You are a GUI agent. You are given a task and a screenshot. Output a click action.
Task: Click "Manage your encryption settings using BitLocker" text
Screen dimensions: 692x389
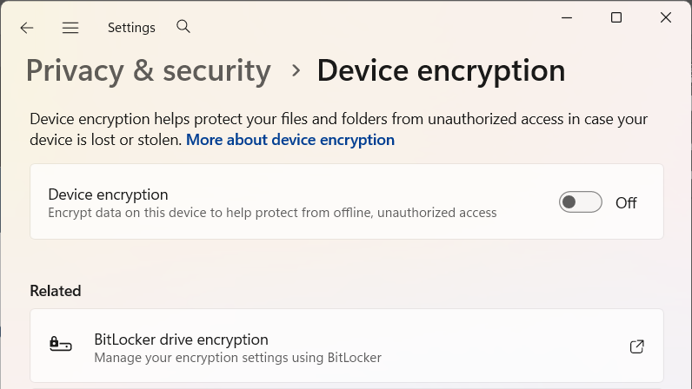coord(237,357)
